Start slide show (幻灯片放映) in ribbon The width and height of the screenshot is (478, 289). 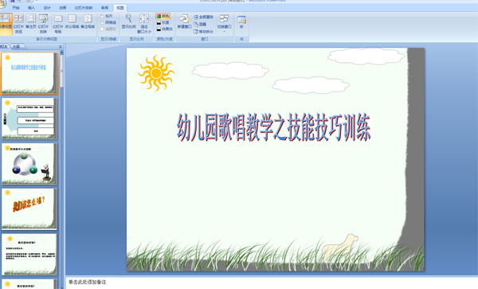tap(44, 23)
